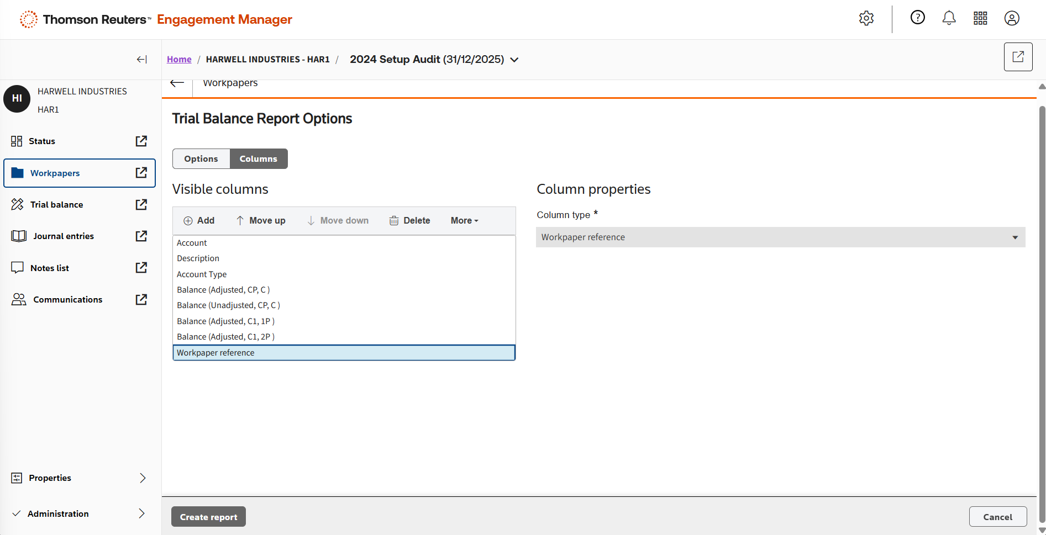Delete the selected column
The image size is (1046, 535).
click(409, 221)
